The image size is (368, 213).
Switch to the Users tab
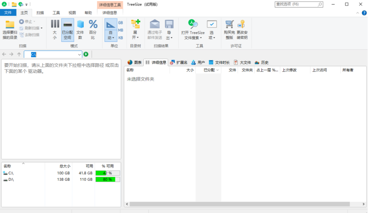[198, 62]
